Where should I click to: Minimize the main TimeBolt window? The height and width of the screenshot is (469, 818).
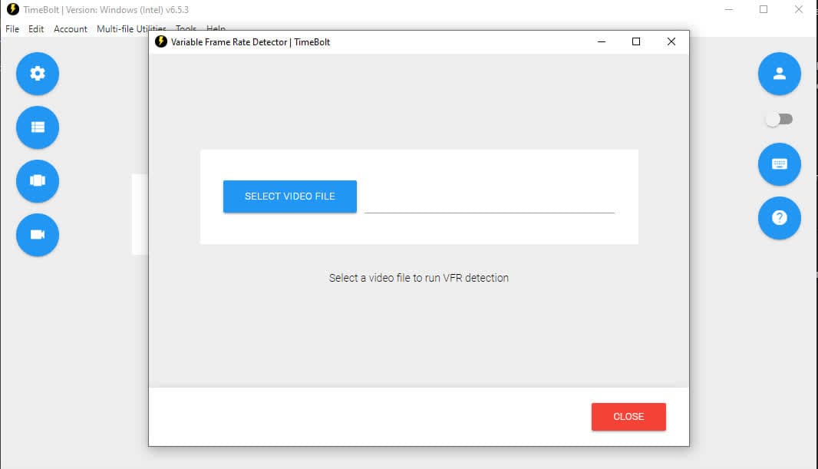click(x=728, y=10)
